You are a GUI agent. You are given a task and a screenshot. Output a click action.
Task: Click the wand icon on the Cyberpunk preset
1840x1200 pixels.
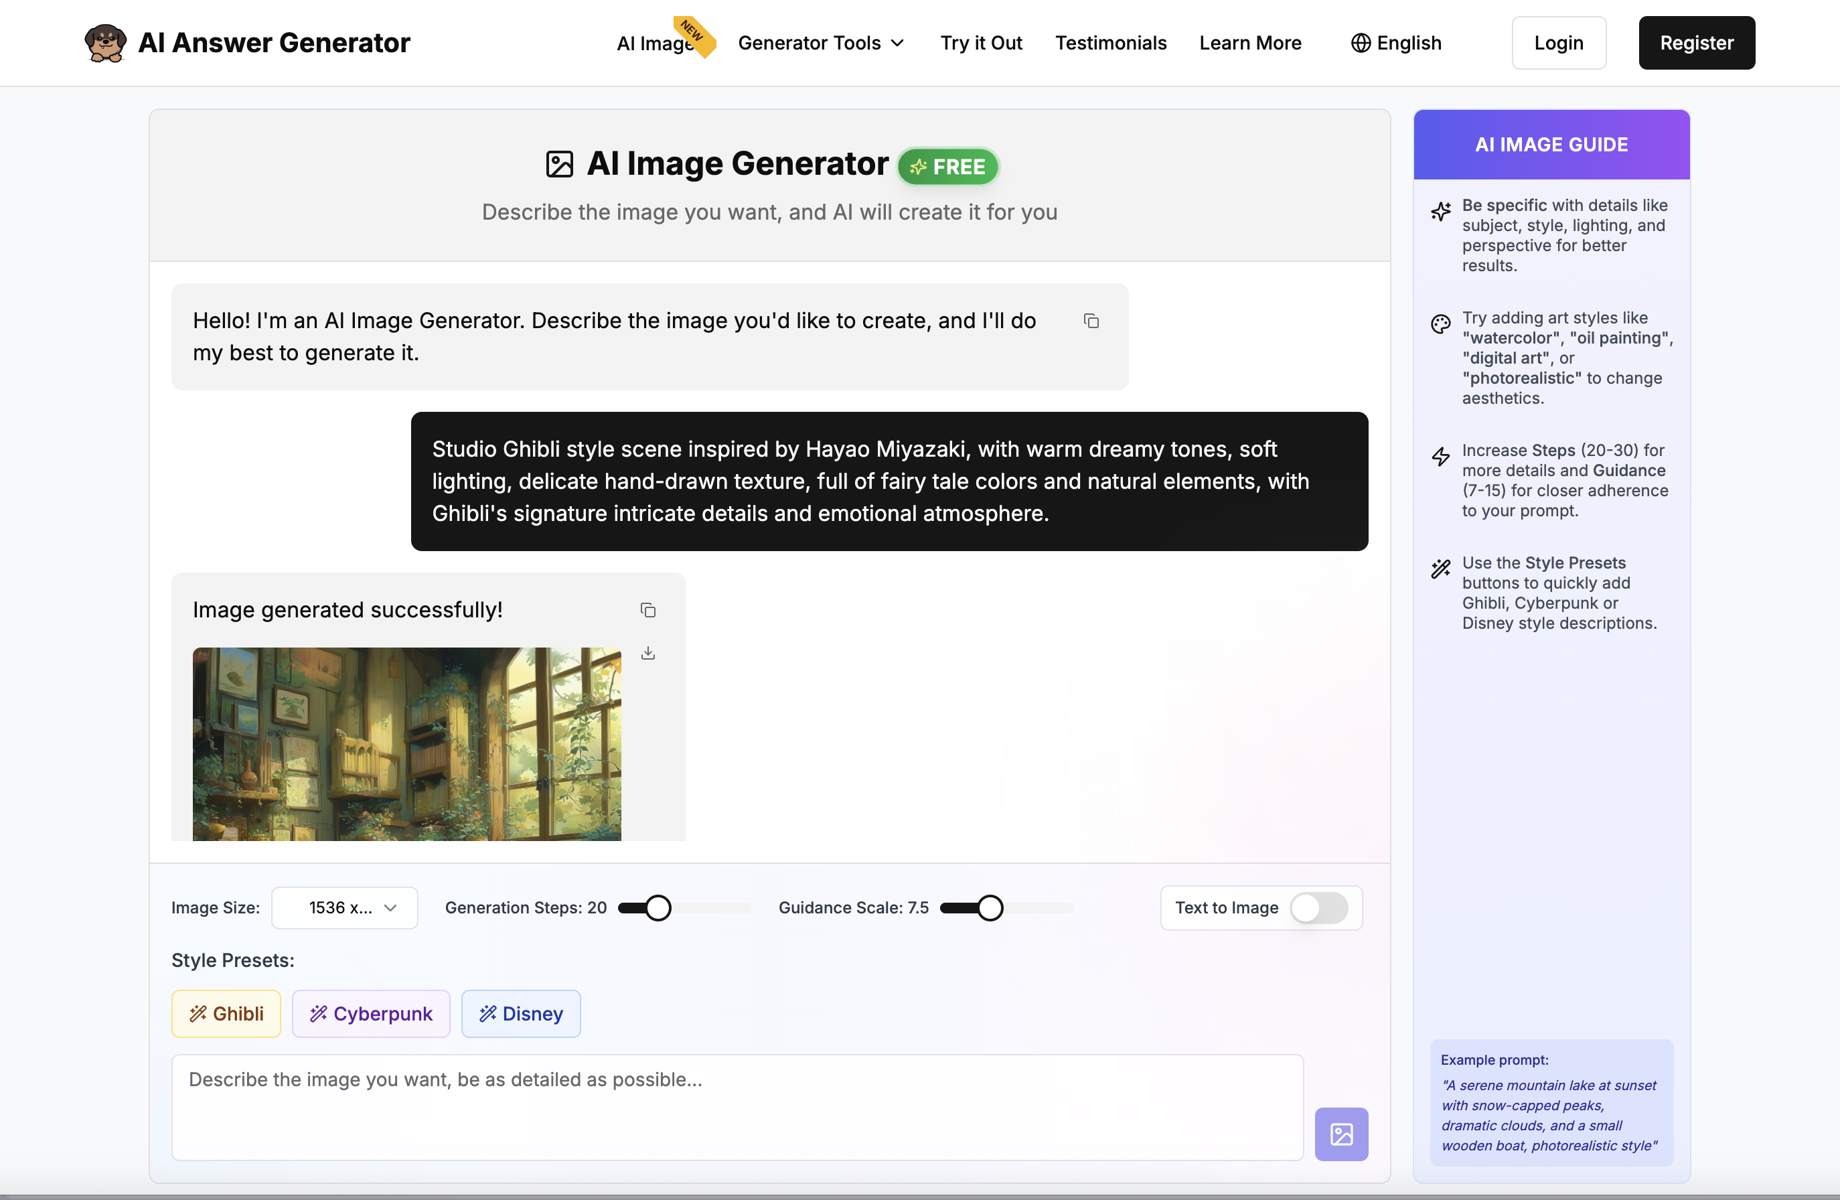point(318,1014)
